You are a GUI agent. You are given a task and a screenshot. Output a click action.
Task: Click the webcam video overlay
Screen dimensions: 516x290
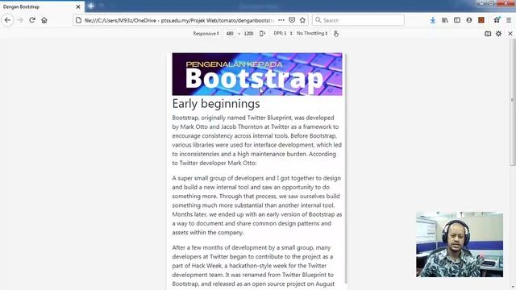coord(460,244)
